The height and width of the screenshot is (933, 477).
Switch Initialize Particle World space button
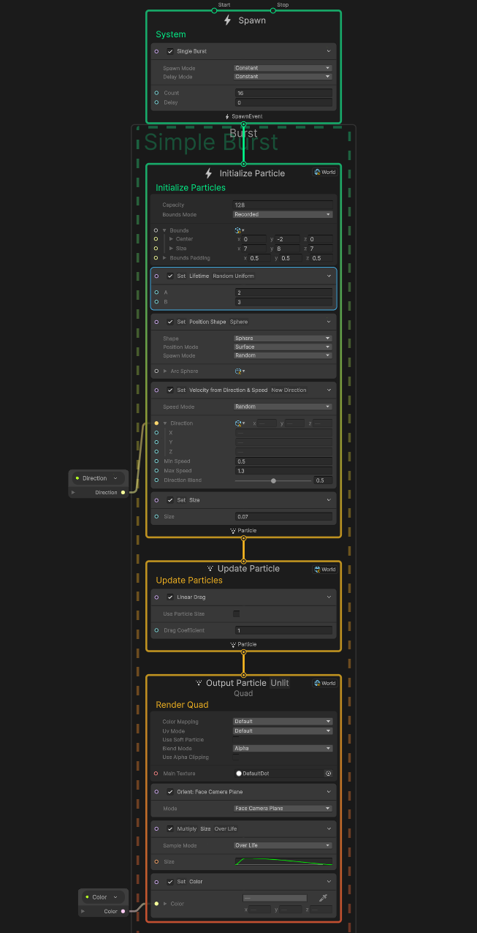click(325, 173)
